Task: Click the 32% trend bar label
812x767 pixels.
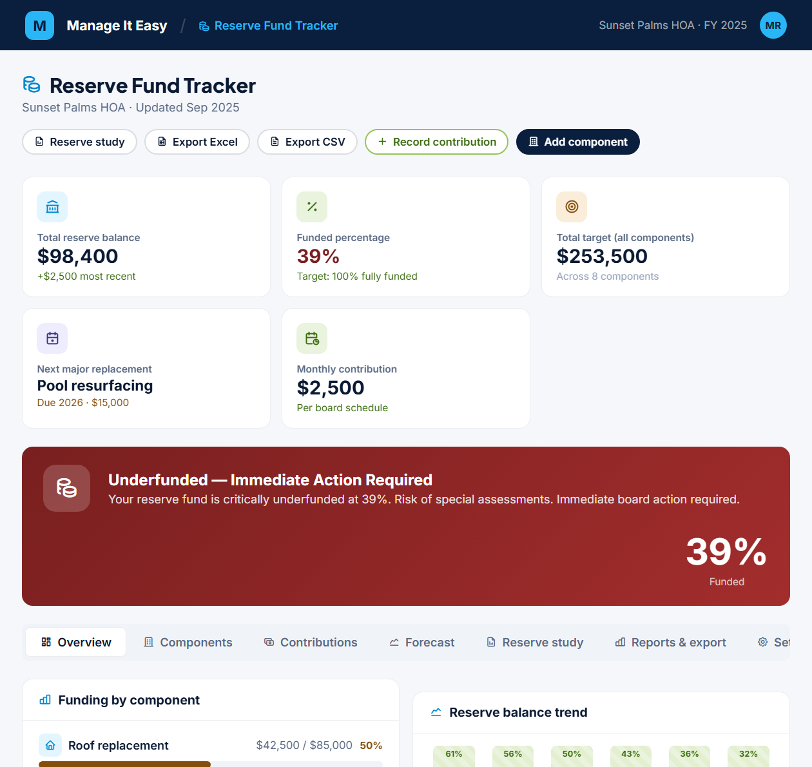Action: [748, 753]
